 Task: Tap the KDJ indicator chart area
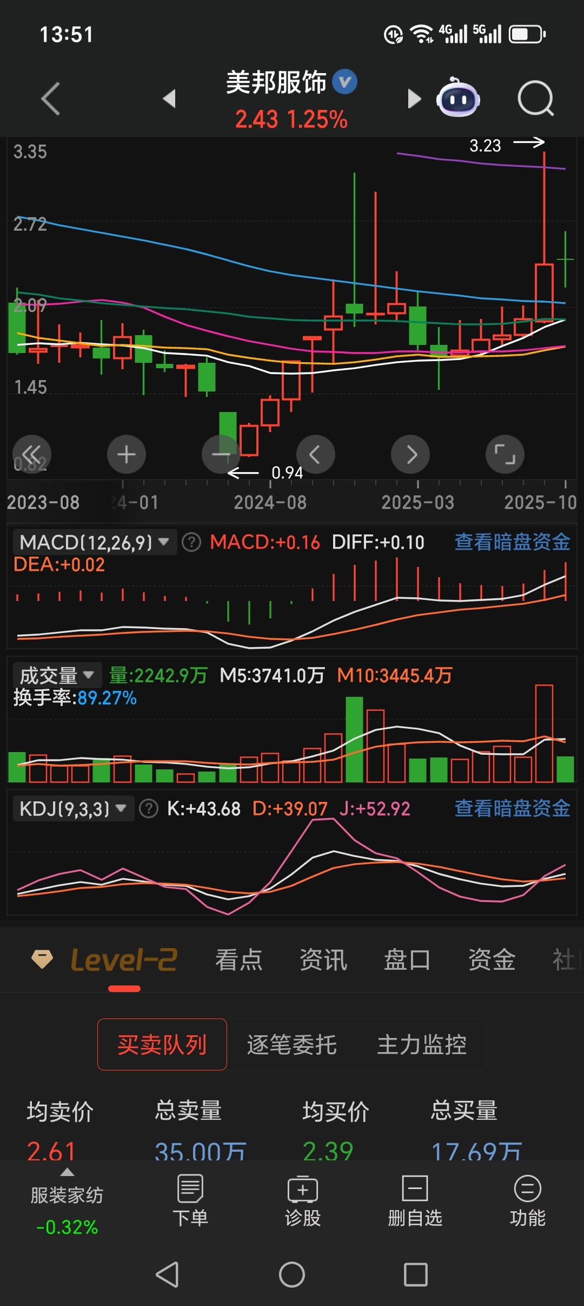pos(292,869)
